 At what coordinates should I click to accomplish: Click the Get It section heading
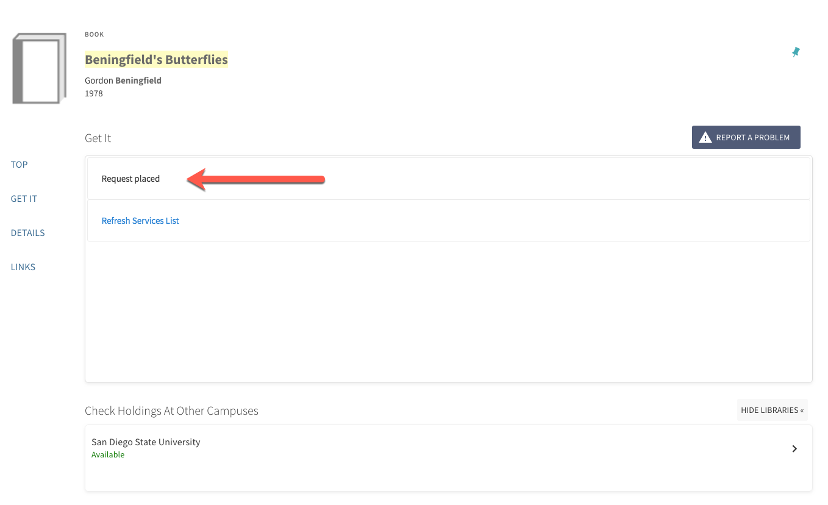click(x=98, y=138)
